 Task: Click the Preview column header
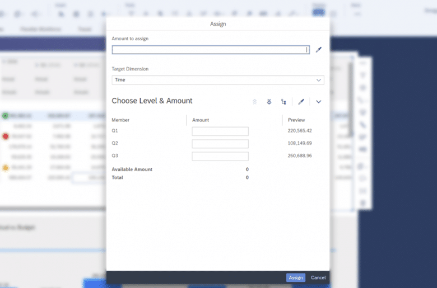click(296, 120)
